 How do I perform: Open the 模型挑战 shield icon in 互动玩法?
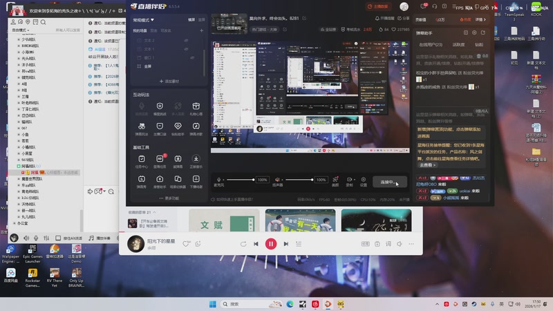[160, 106]
